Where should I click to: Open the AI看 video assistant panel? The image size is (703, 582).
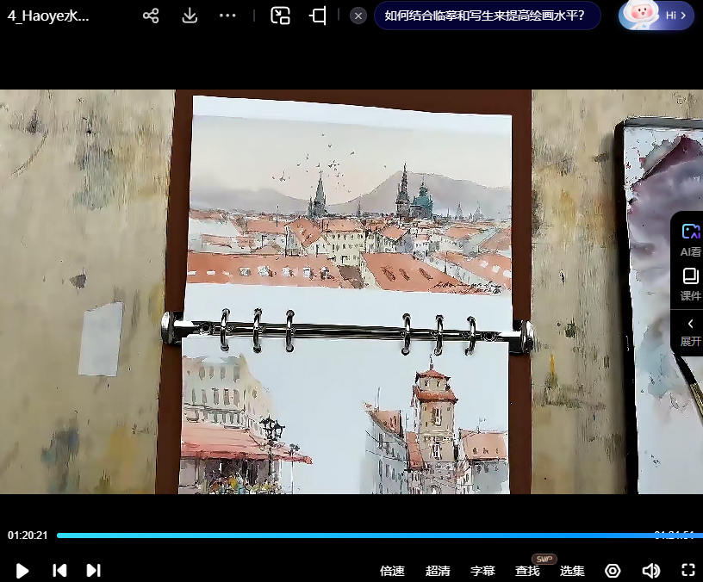coord(690,239)
